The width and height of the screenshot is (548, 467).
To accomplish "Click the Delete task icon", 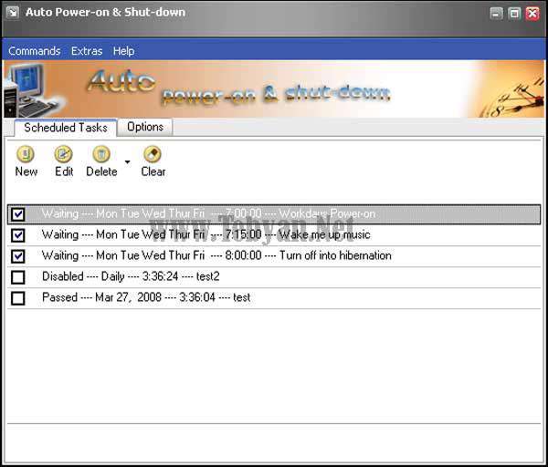I will [x=101, y=154].
